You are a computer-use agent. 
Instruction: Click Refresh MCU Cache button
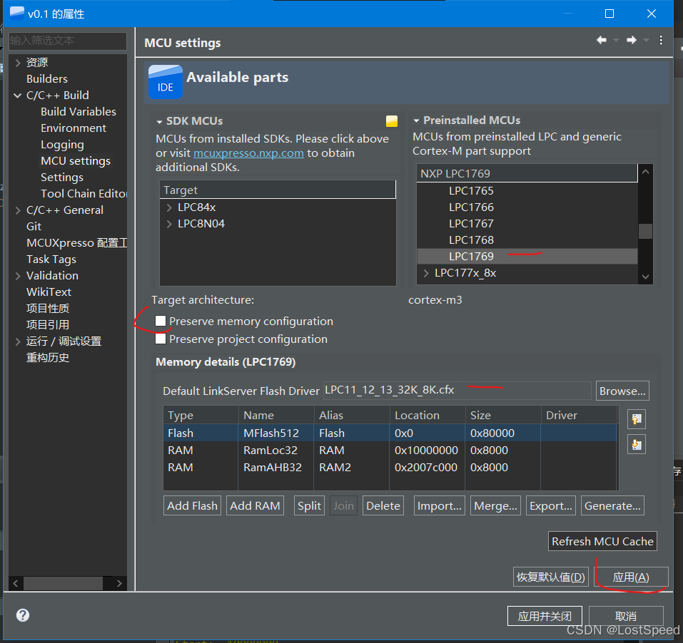[x=602, y=541]
